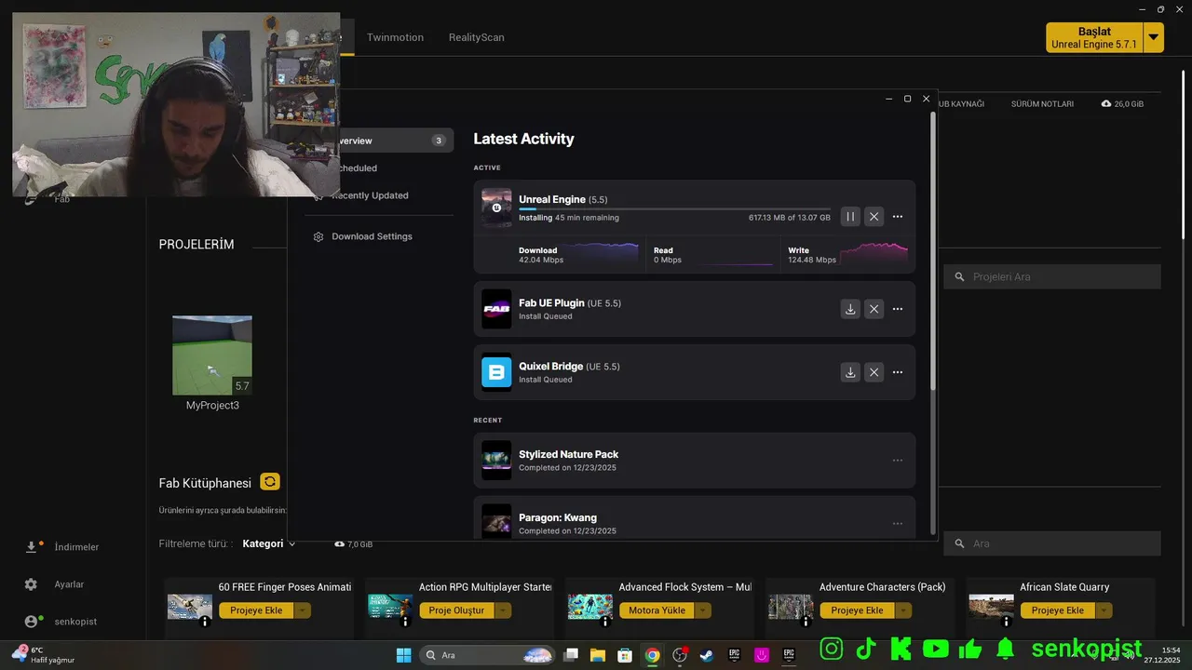The width and height of the screenshot is (1192, 670).
Task: Click Projeye Ekle for 60 FREE Finger Poses
Action: pyautogui.click(x=256, y=610)
